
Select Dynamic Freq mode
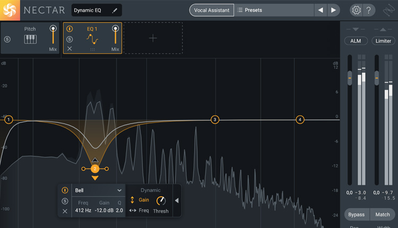pyautogui.click(x=140, y=211)
